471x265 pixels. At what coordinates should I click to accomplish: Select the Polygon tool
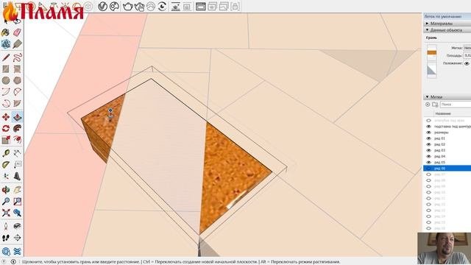17,80
